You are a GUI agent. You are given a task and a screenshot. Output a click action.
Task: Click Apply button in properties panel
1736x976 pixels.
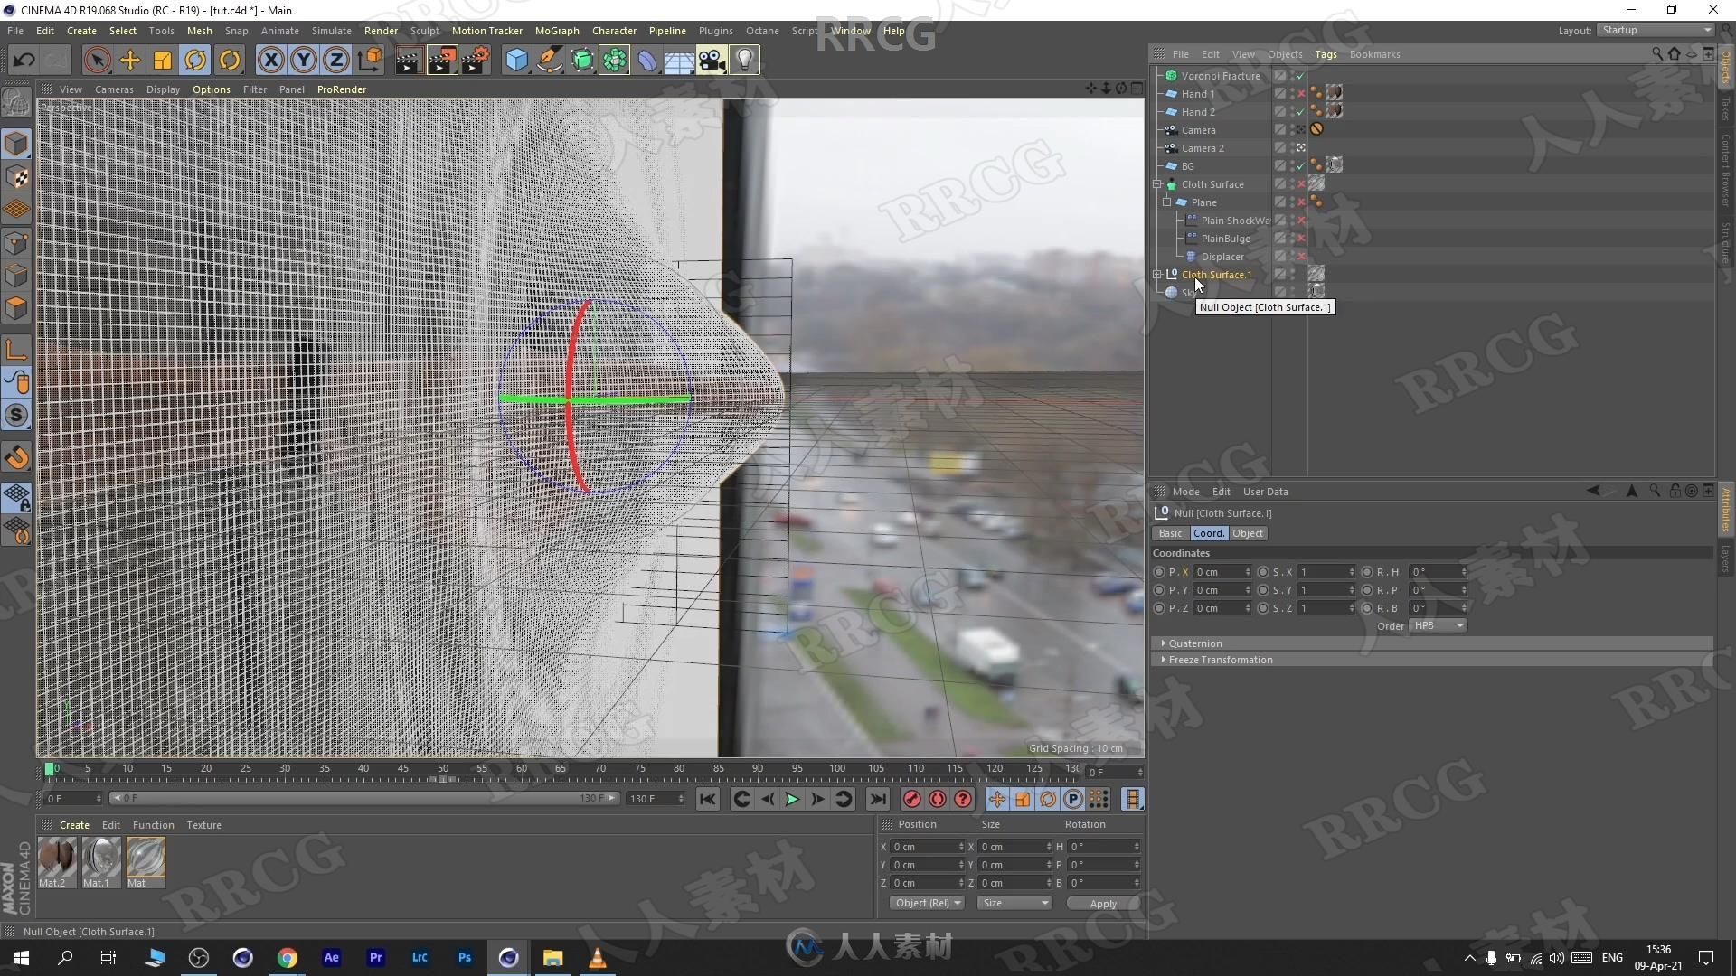(x=1100, y=902)
